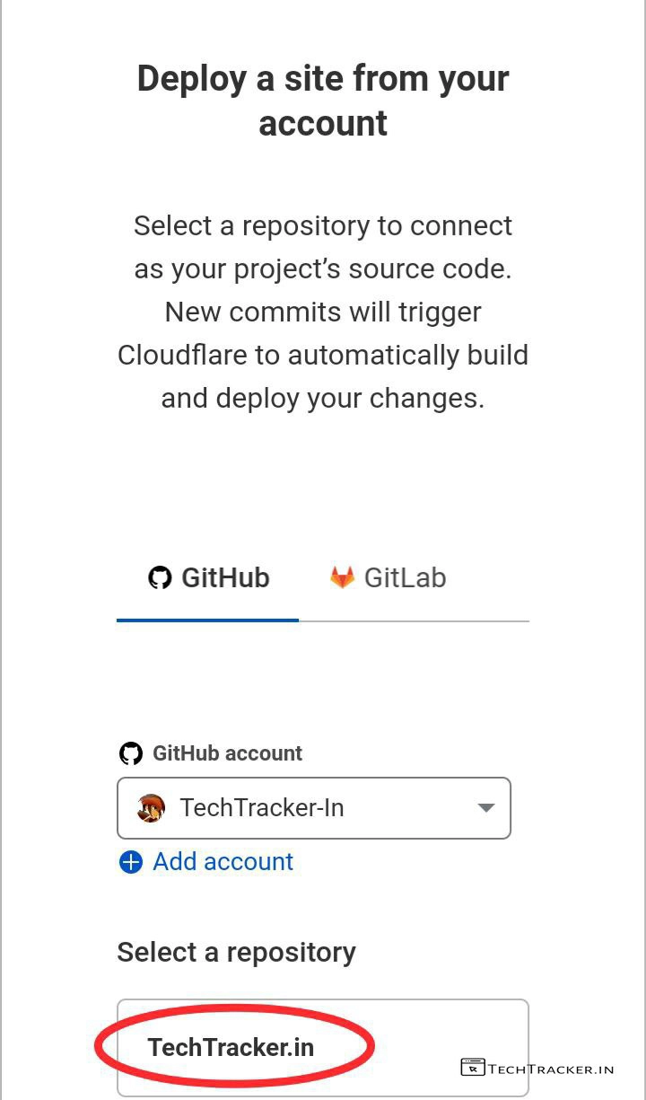The image size is (646, 1100).
Task: Switch to the GitLab tab
Action: (x=388, y=578)
